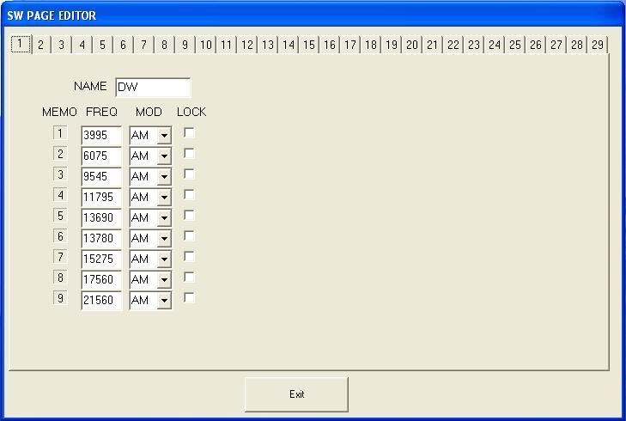Tick the LOCK box beside 13690
The height and width of the screenshot is (421, 626).
coord(190,216)
